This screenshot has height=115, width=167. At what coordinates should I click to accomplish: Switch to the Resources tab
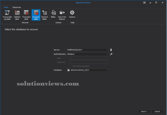coord(16,7)
